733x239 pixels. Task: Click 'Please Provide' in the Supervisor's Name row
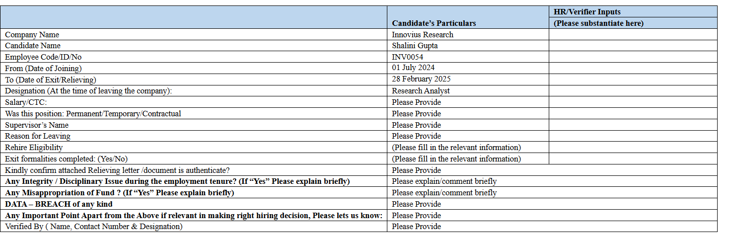click(416, 125)
